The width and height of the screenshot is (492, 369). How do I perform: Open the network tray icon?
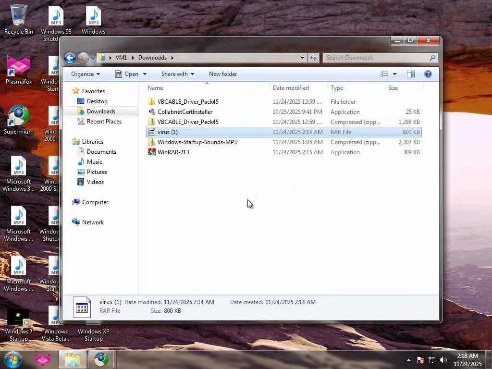click(432, 360)
